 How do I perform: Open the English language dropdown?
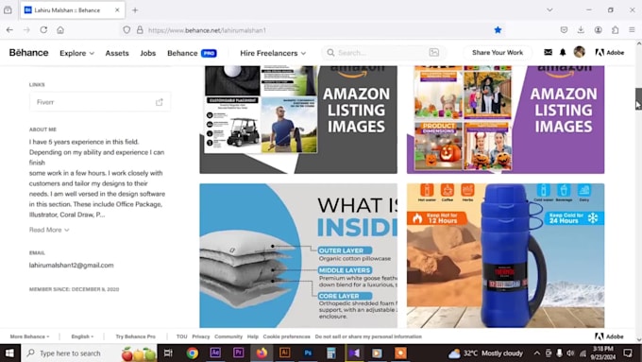coord(82,336)
